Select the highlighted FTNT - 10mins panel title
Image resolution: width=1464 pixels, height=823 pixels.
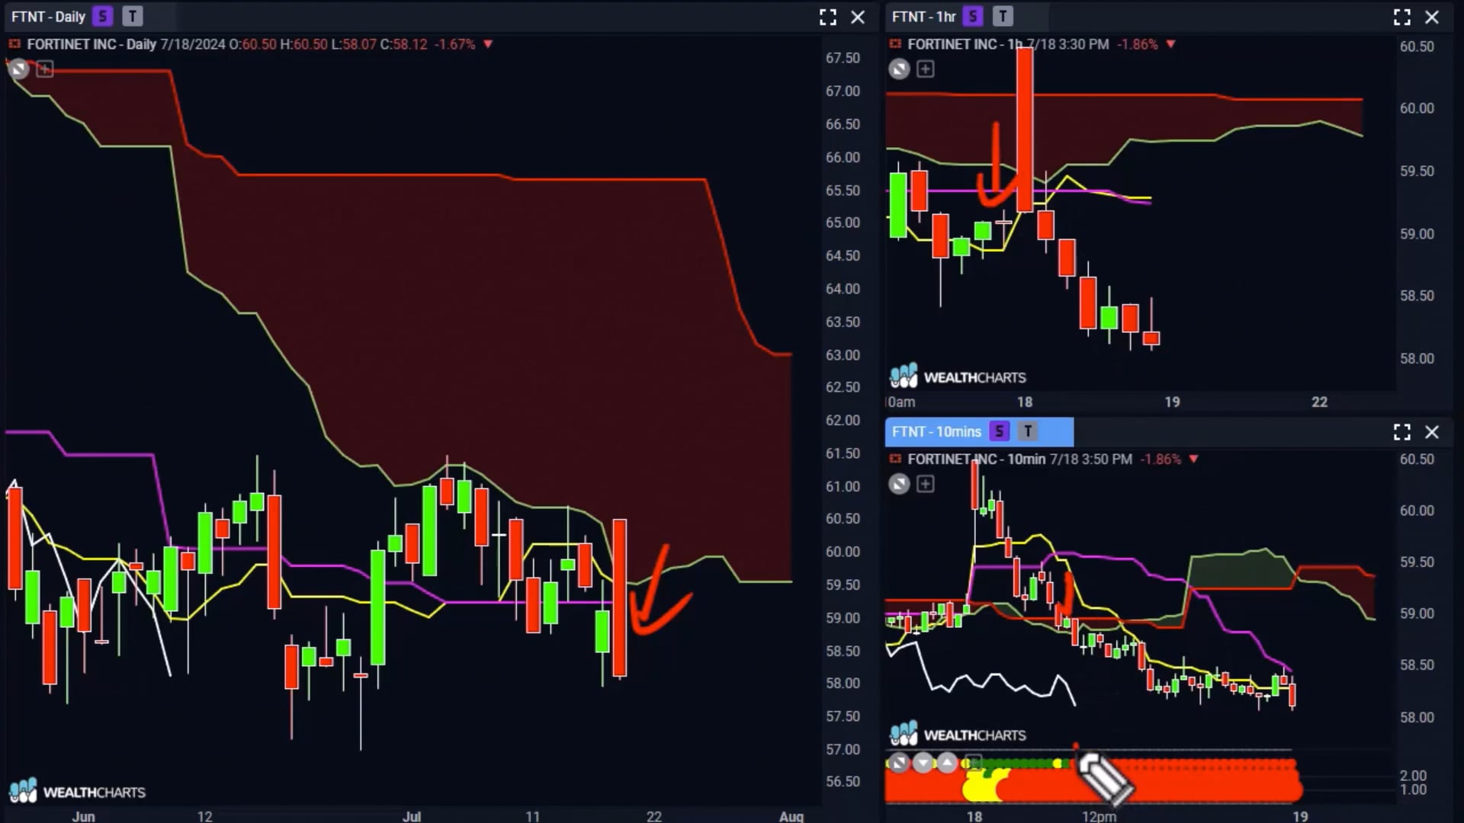(x=936, y=431)
